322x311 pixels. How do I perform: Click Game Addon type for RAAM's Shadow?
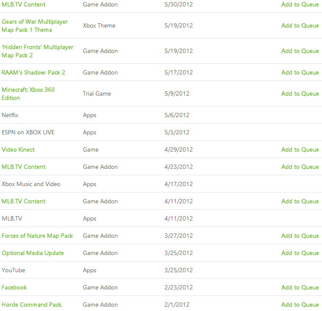point(101,72)
